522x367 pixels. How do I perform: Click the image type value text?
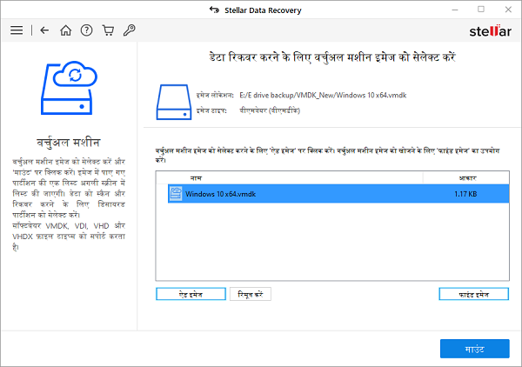(x=270, y=110)
